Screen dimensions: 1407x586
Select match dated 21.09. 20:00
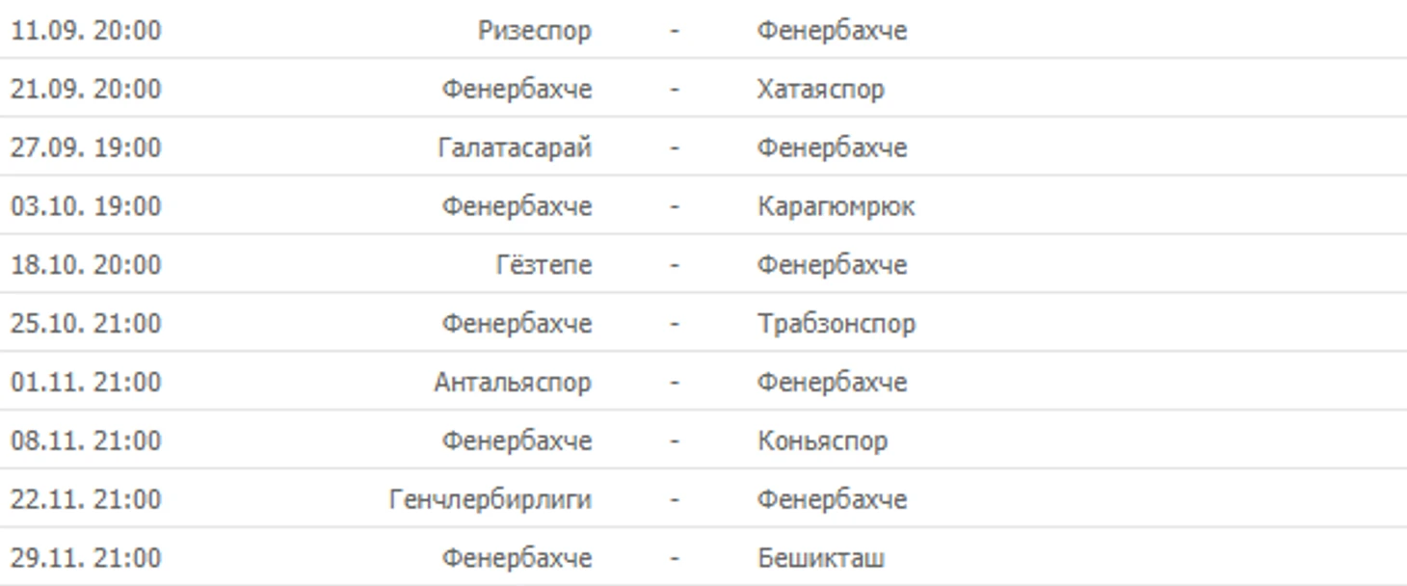click(x=703, y=89)
